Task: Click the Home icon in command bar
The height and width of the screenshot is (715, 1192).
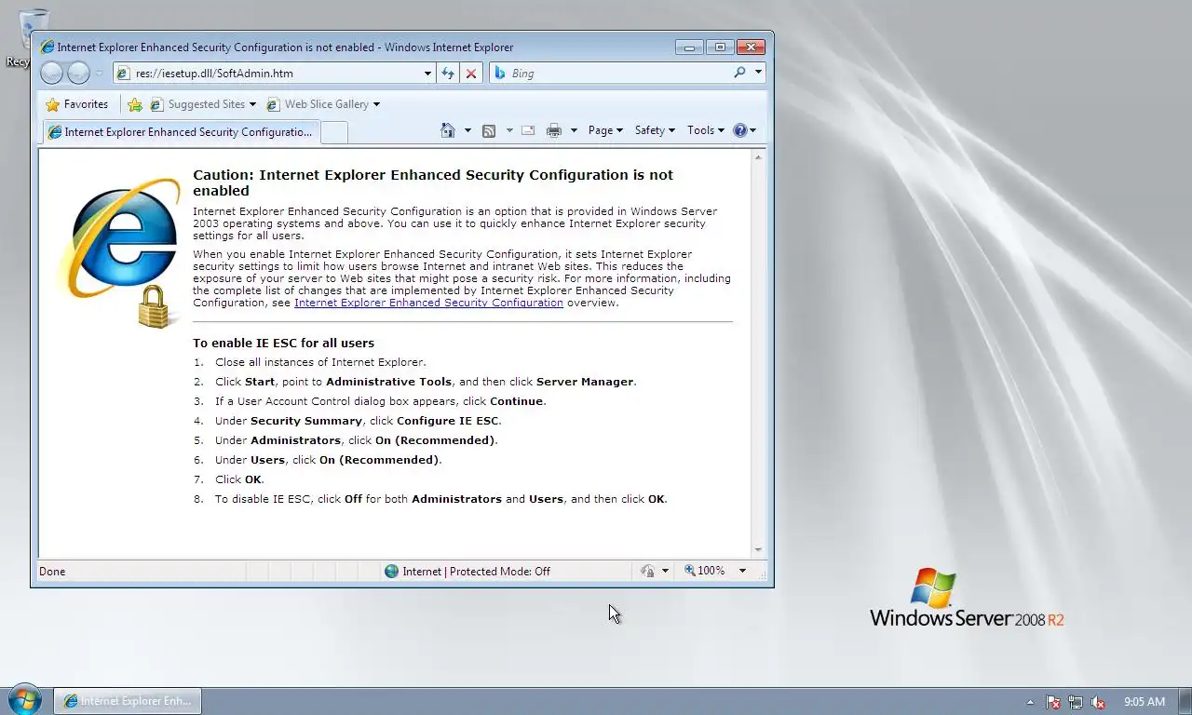Action: click(x=448, y=130)
